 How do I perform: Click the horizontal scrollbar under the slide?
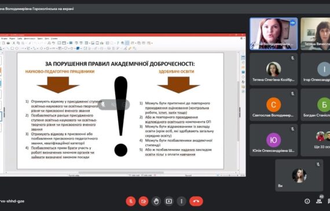click(x=121, y=172)
